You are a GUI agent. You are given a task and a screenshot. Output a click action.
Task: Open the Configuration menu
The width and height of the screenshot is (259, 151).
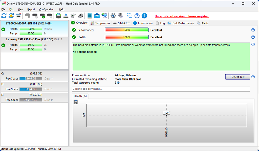coord(47,9)
